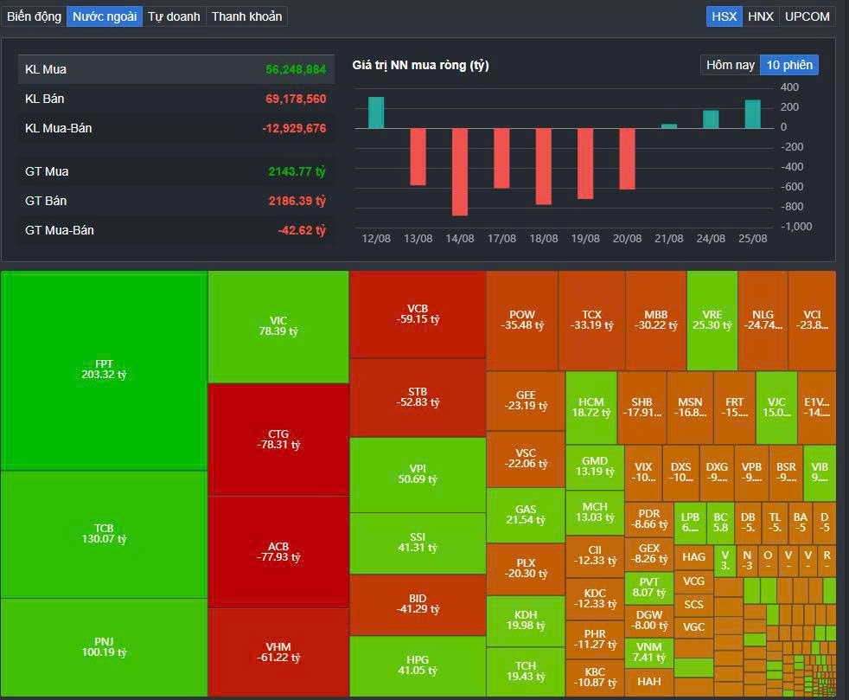Screen dimensions: 849x700
Task: Select the HSX exchange button
Action: [x=724, y=16]
